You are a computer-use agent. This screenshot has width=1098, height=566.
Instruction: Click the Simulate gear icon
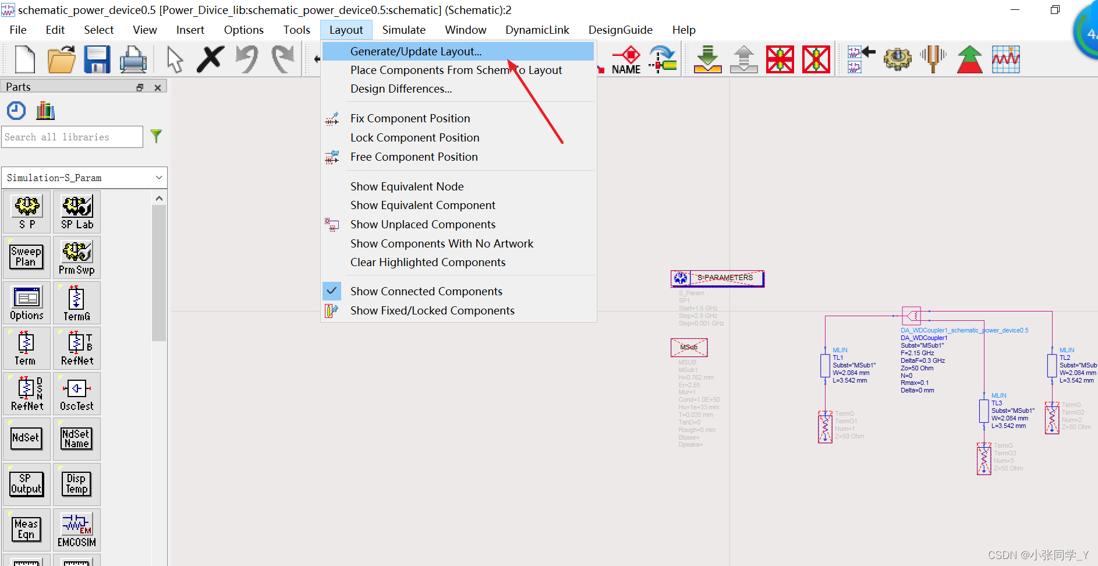tap(898, 59)
